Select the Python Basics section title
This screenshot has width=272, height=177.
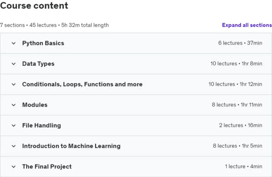pos(43,43)
